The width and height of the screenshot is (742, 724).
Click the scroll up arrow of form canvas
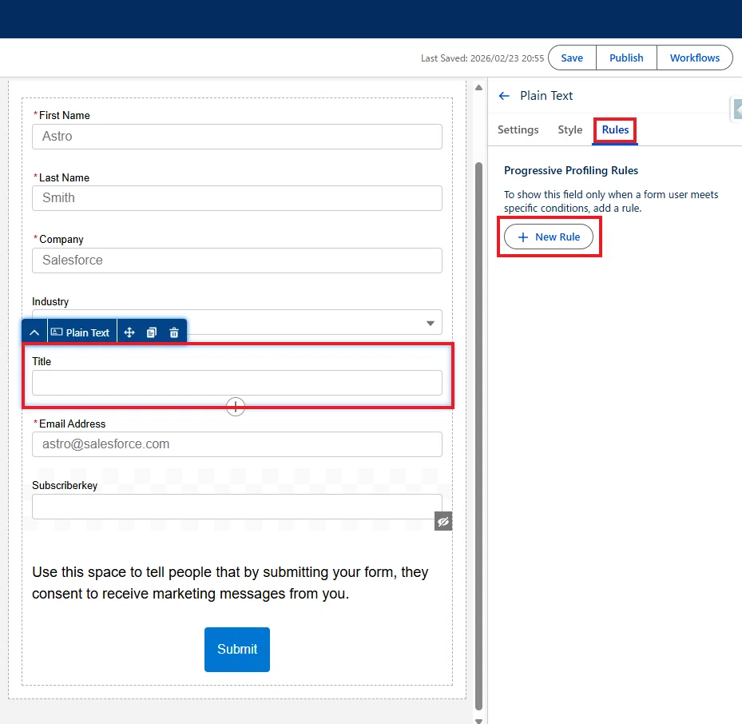coord(478,88)
